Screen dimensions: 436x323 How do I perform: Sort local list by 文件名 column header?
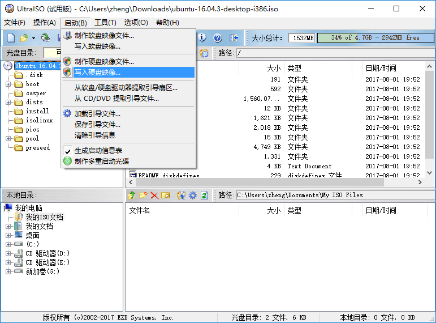(182, 210)
